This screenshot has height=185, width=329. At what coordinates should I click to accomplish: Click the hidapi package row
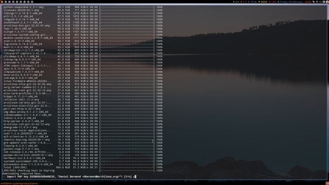coord(83,97)
